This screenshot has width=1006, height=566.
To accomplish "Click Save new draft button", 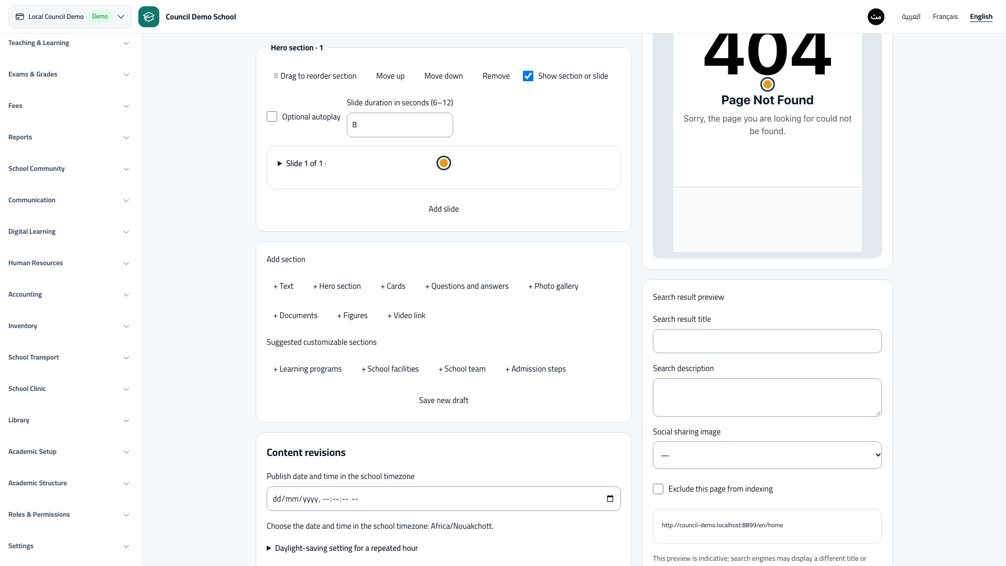I will pos(443,400).
